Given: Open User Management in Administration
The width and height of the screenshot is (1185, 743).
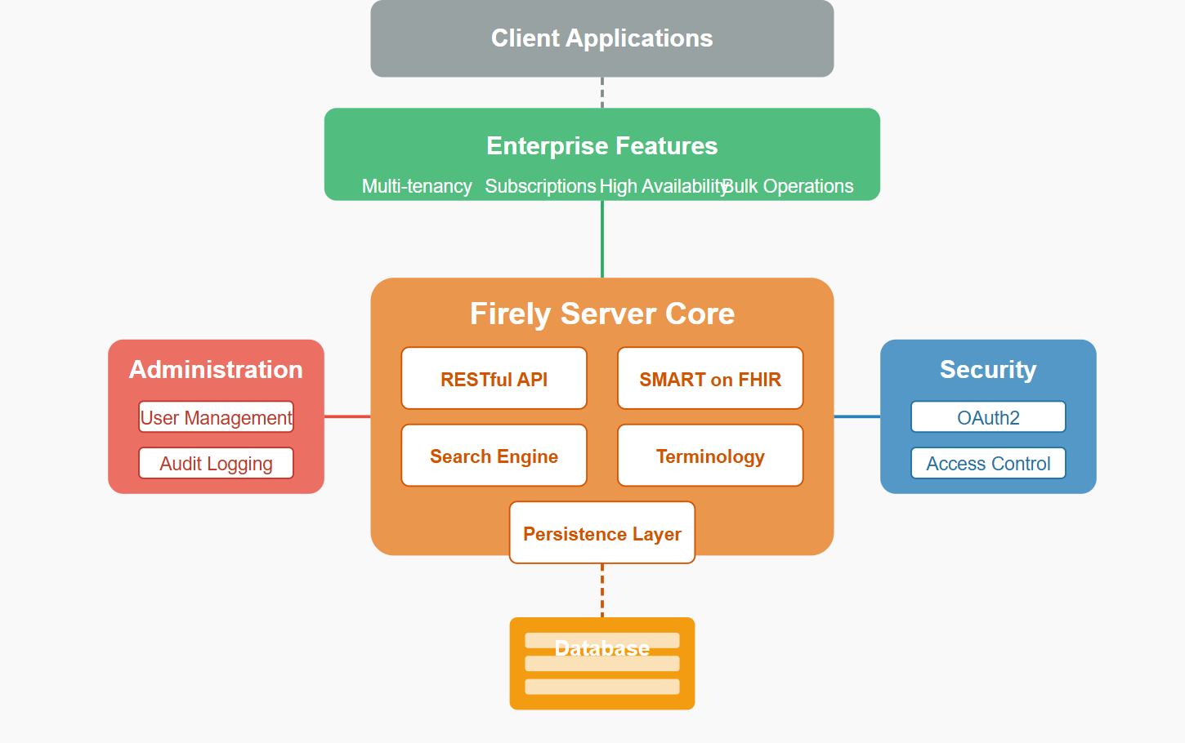Looking at the screenshot, I should point(216,417).
